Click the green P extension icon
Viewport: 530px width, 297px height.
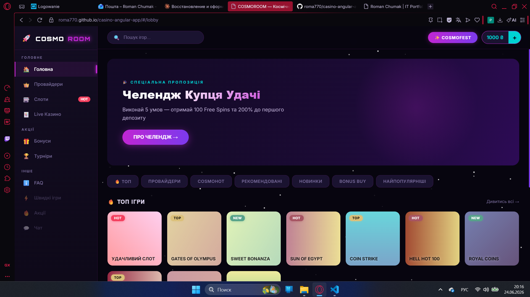(490, 20)
